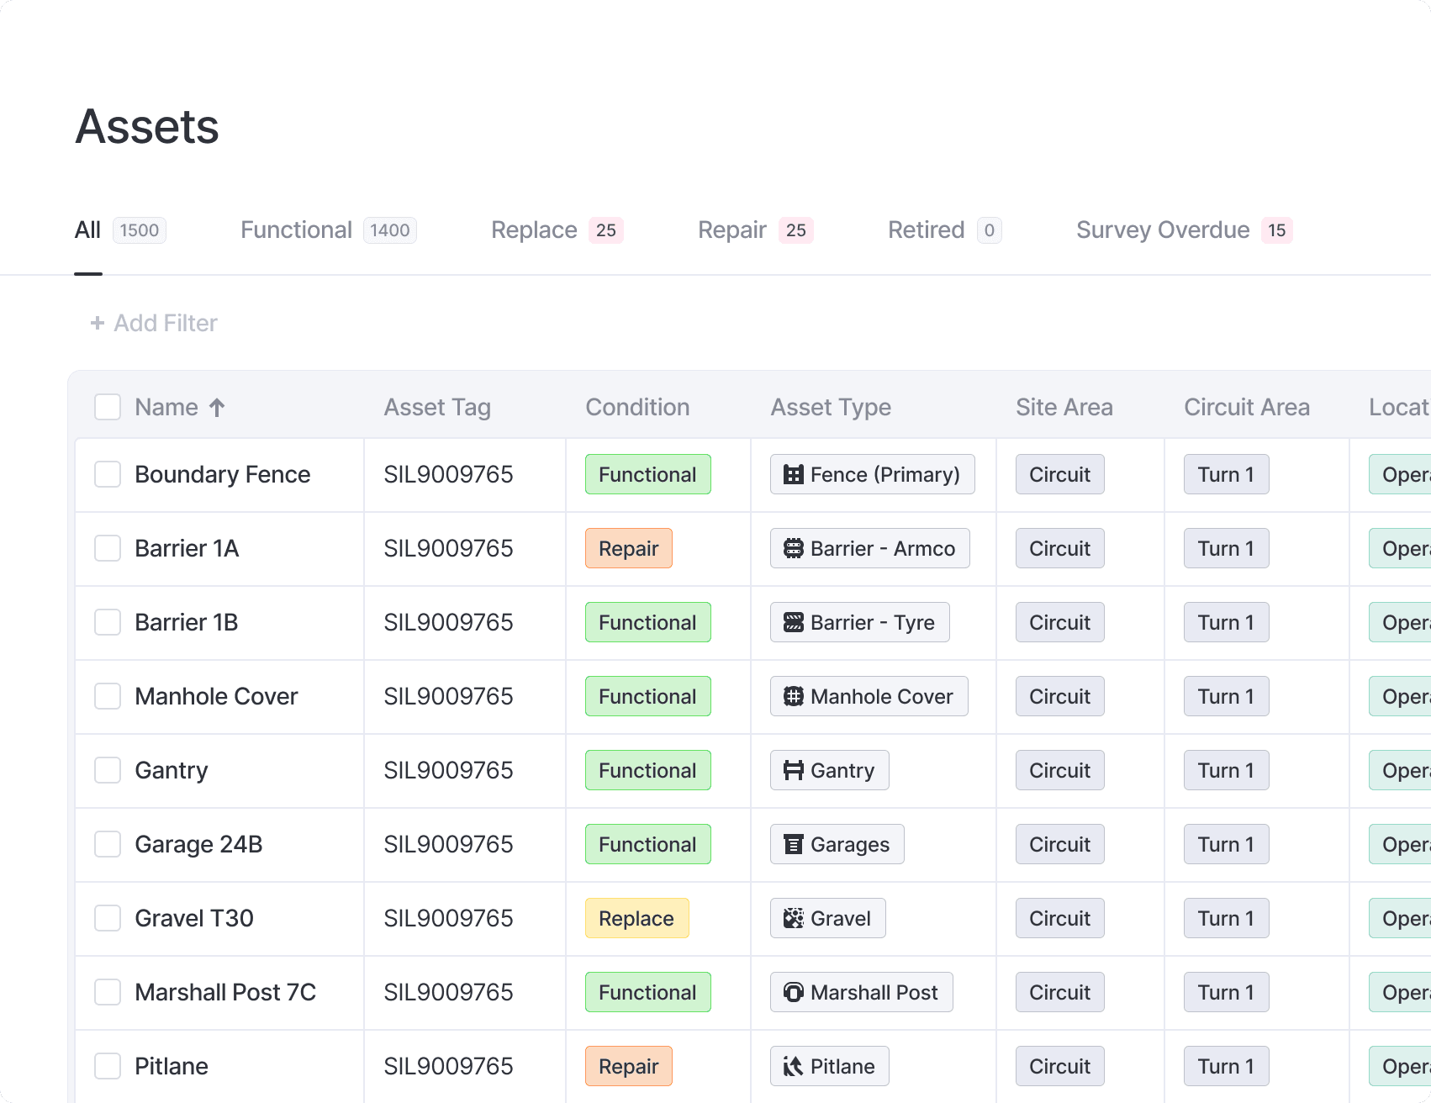Open the Functional tab
The image size is (1431, 1103).
click(329, 230)
